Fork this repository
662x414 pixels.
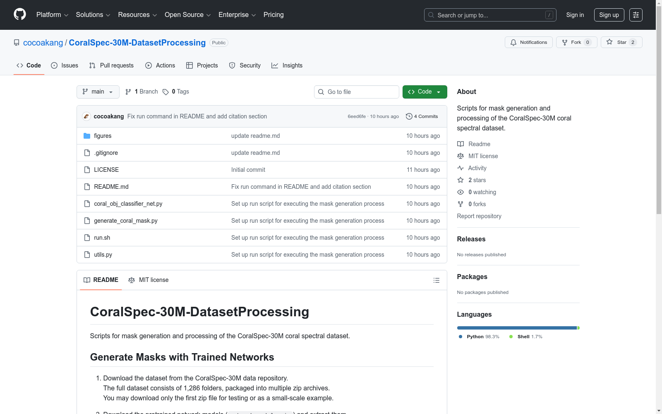577,42
